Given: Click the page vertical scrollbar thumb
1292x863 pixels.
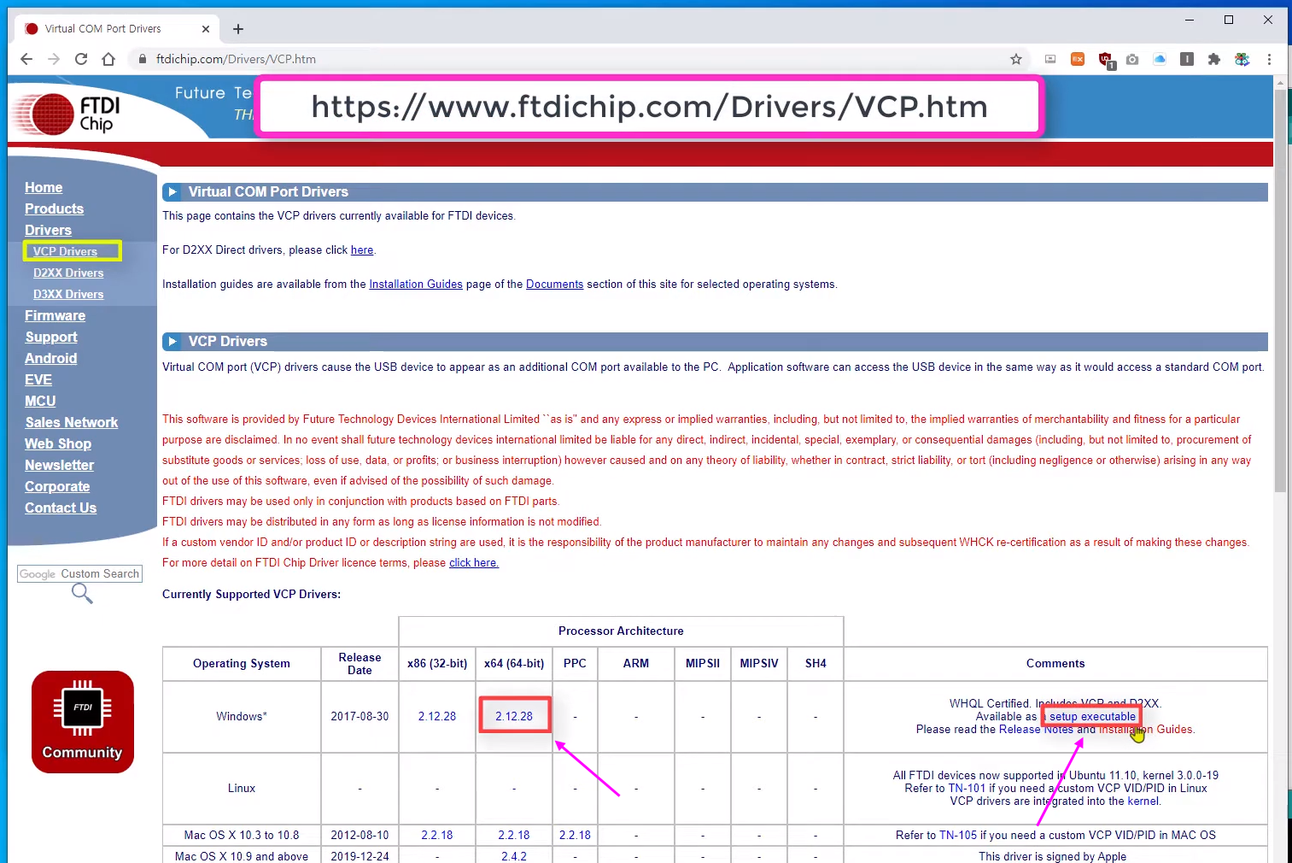Looking at the screenshot, I should (x=1279, y=291).
